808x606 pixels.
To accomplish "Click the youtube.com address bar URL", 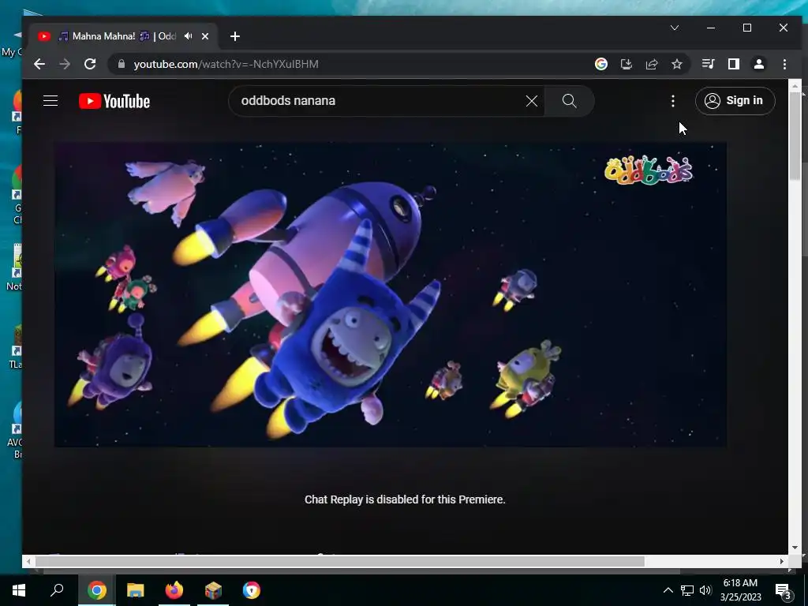I will pyautogui.click(x=226, y=64).
